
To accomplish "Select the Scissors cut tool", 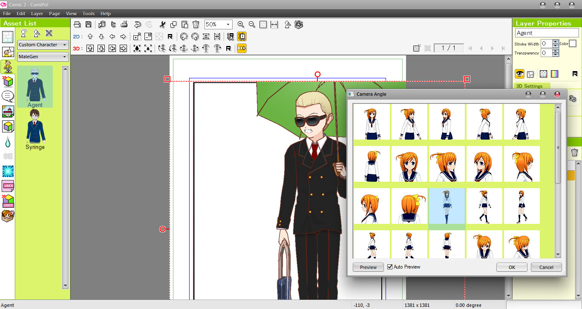I will pyautogui.click(x=162, y=24).
